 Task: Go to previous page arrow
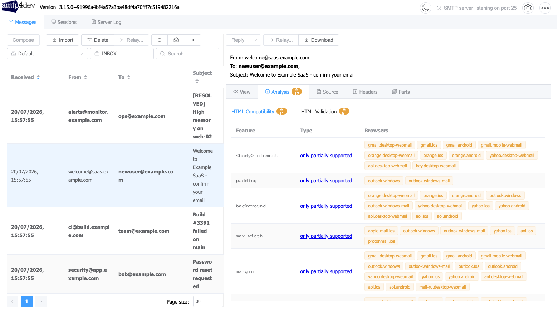pyautogui.click(x=13, y=301)
